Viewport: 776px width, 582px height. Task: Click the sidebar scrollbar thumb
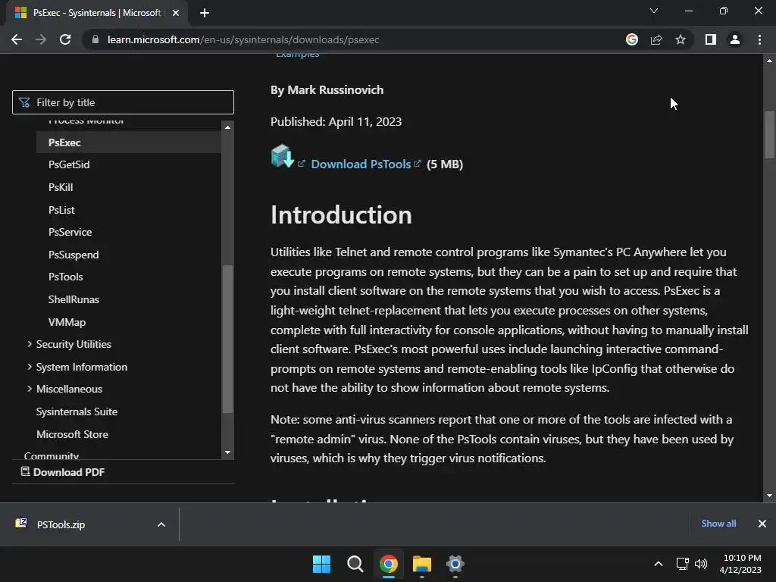(x=227, y=339)
